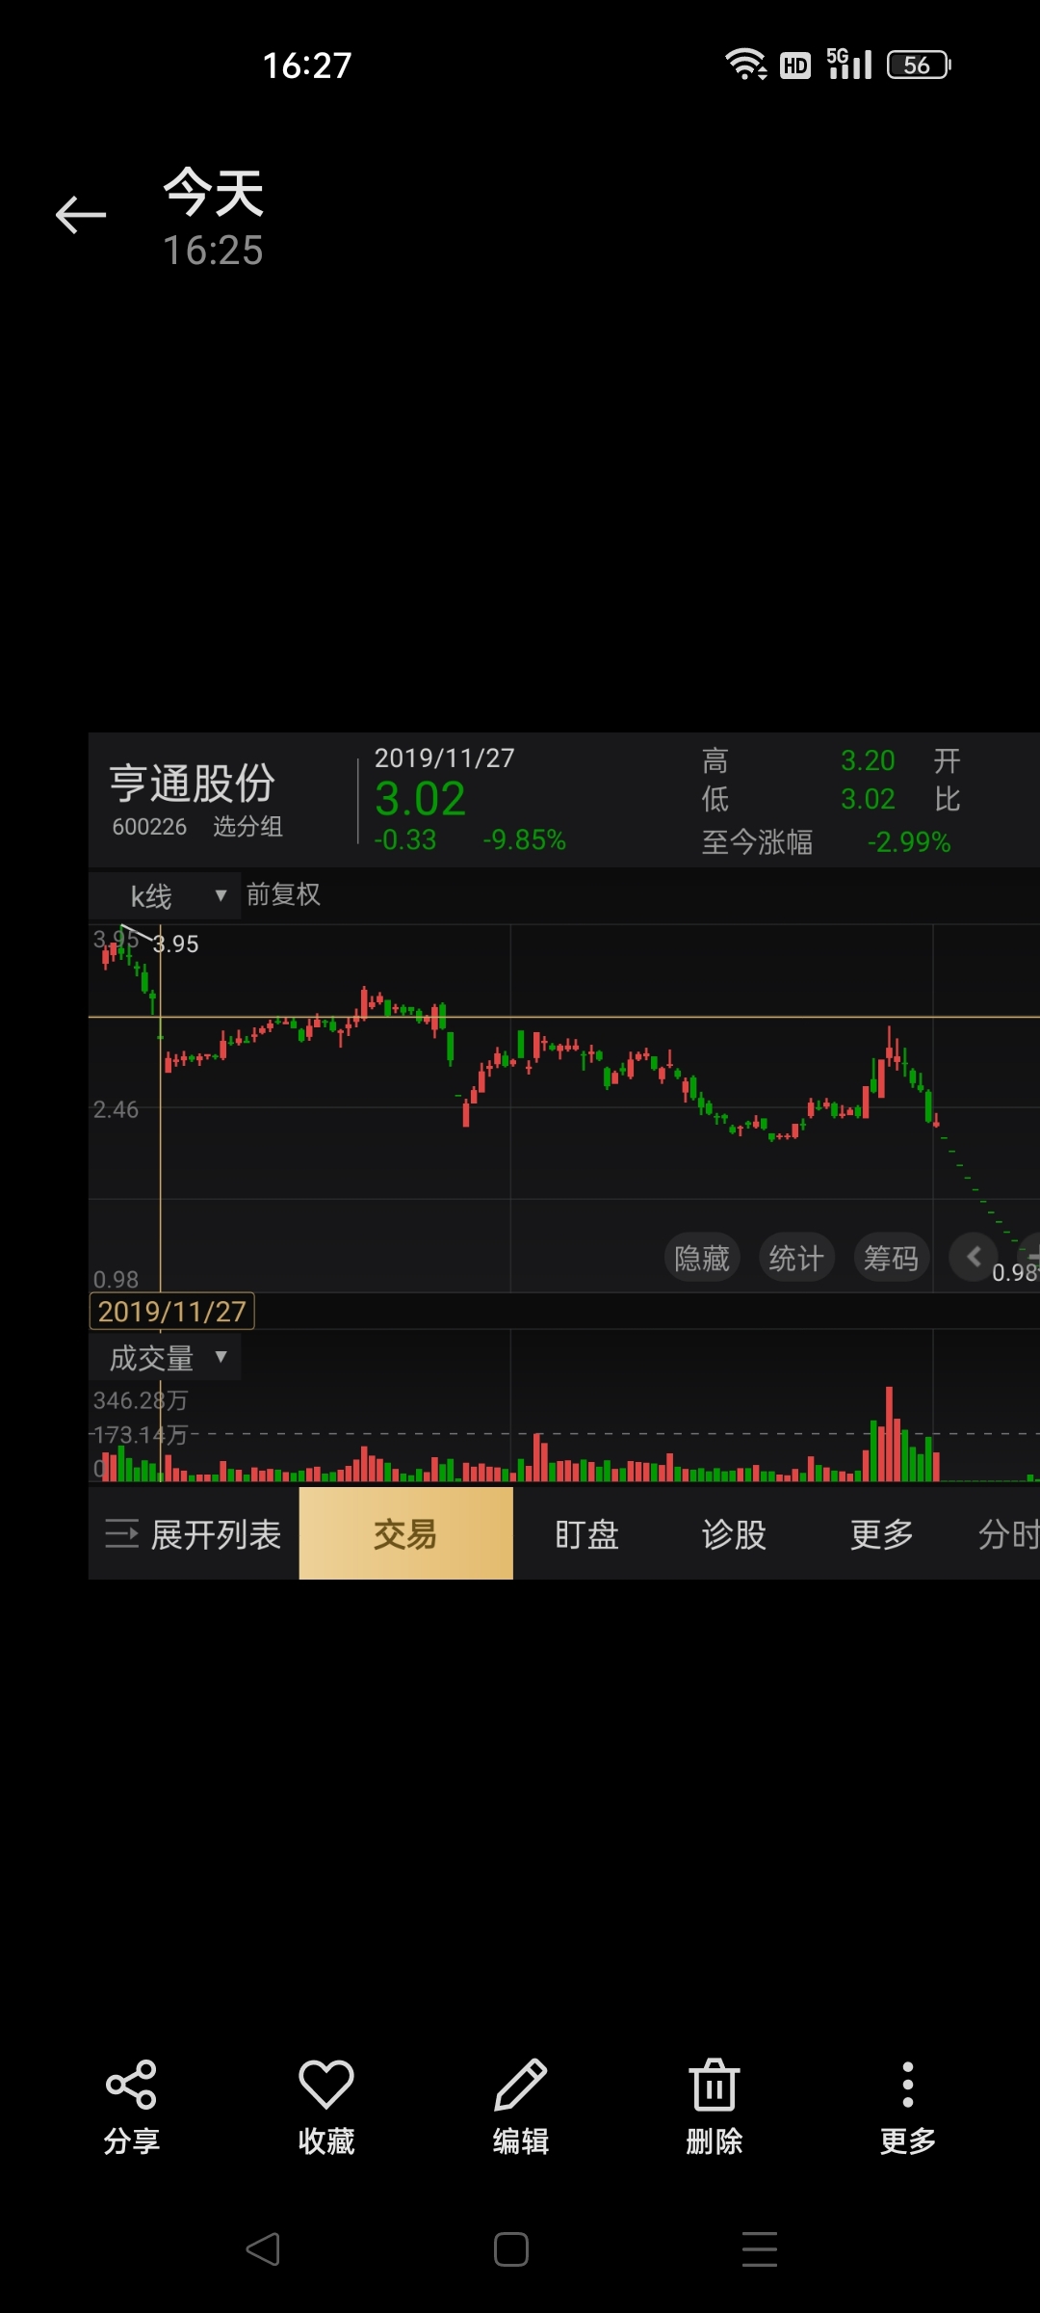This screenshot has width=1040, height=2313.
Task: Tap the battery indicator in status bar
Action: (x=919, y=65)
